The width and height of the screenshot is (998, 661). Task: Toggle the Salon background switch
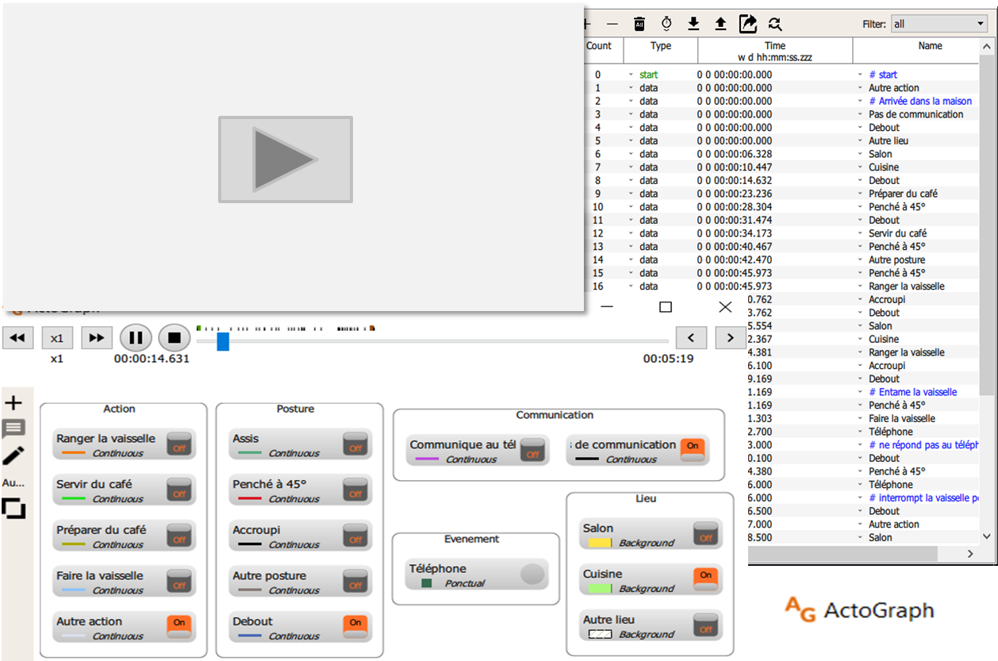(705, 533)
